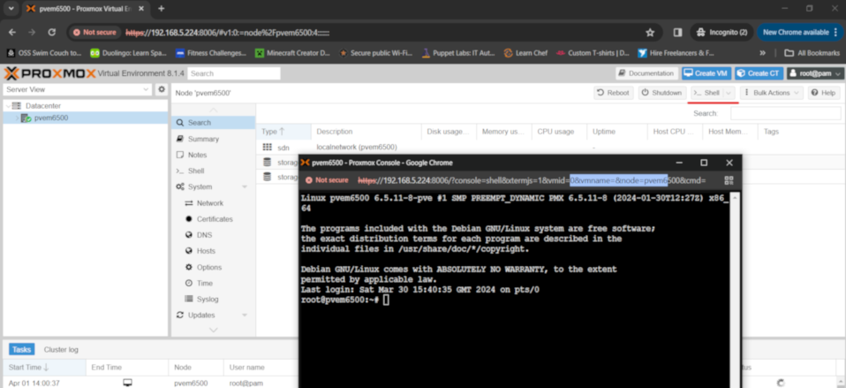The width and height of the screenshot is (846, 388).
Task: Open the Bulk Actions menu
Action: pyautogui.click(x=772, y=93)
